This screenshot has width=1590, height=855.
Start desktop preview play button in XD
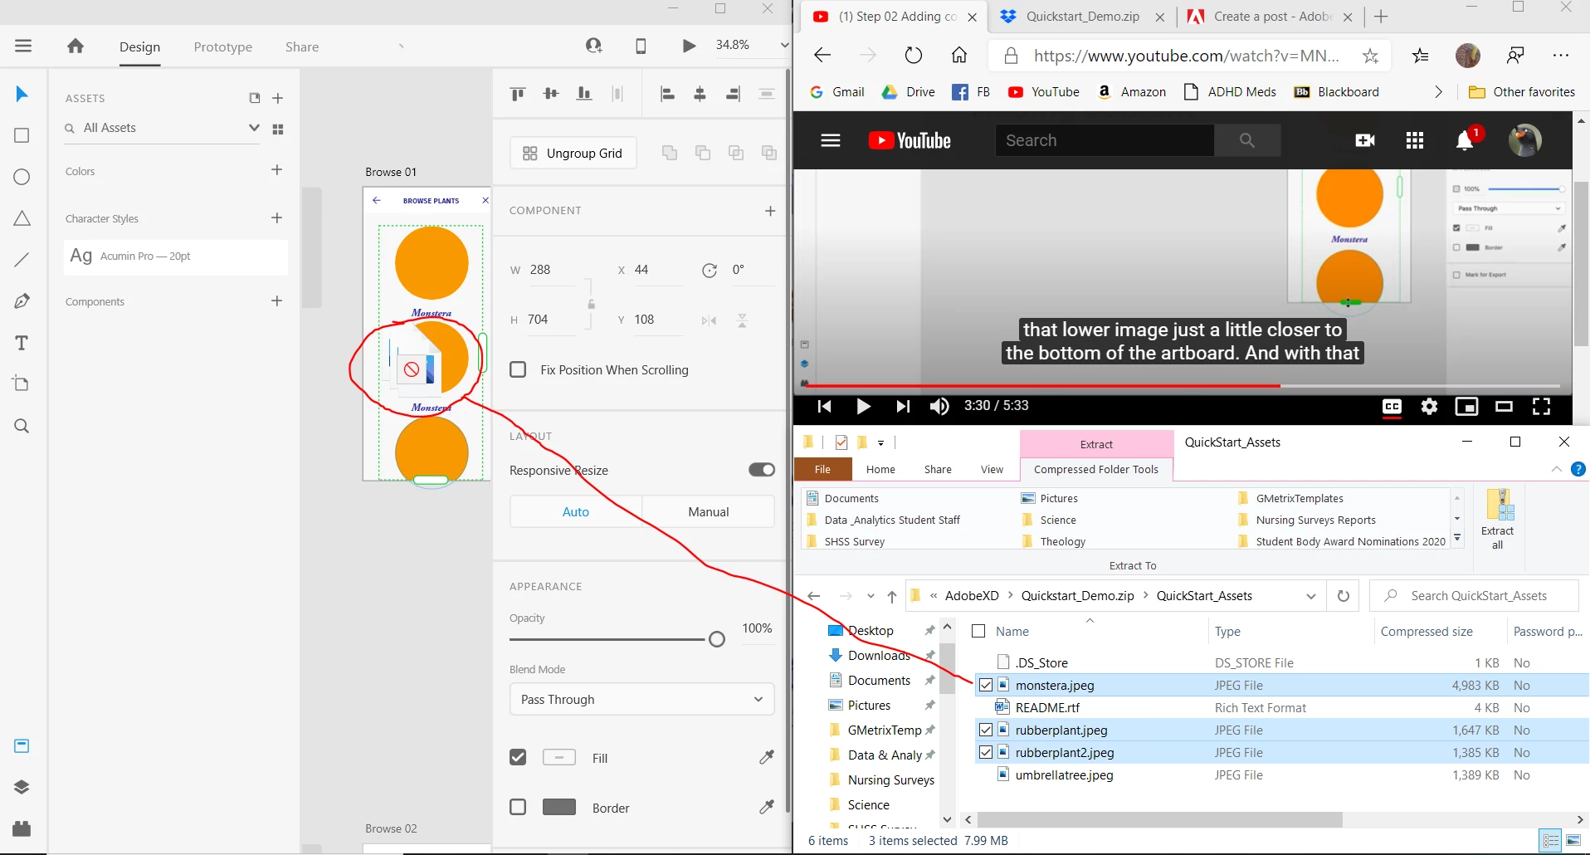click(x=689, y=46)
